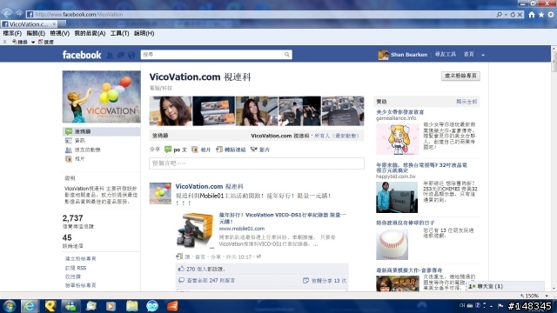This screenshot has width=557, height=313.
Task: Click 顯示全部 in sponsored section
Action: (x=466, y=102)
